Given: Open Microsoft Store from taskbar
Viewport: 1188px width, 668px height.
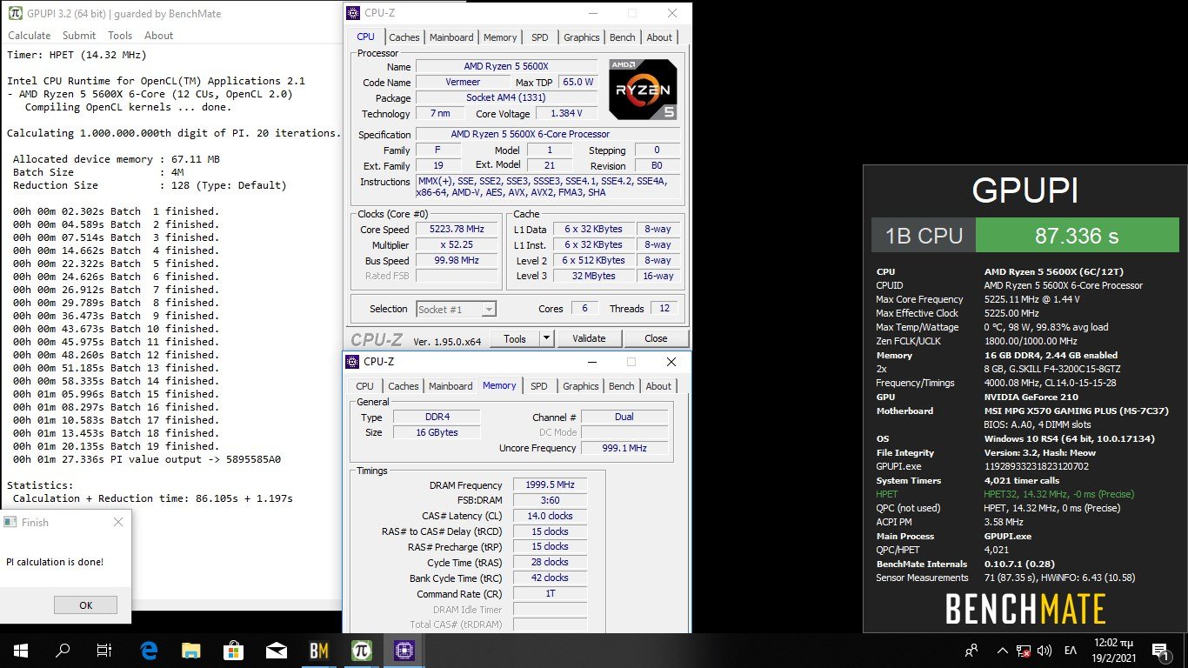Looking at the screenshot, I should point(234,651).
